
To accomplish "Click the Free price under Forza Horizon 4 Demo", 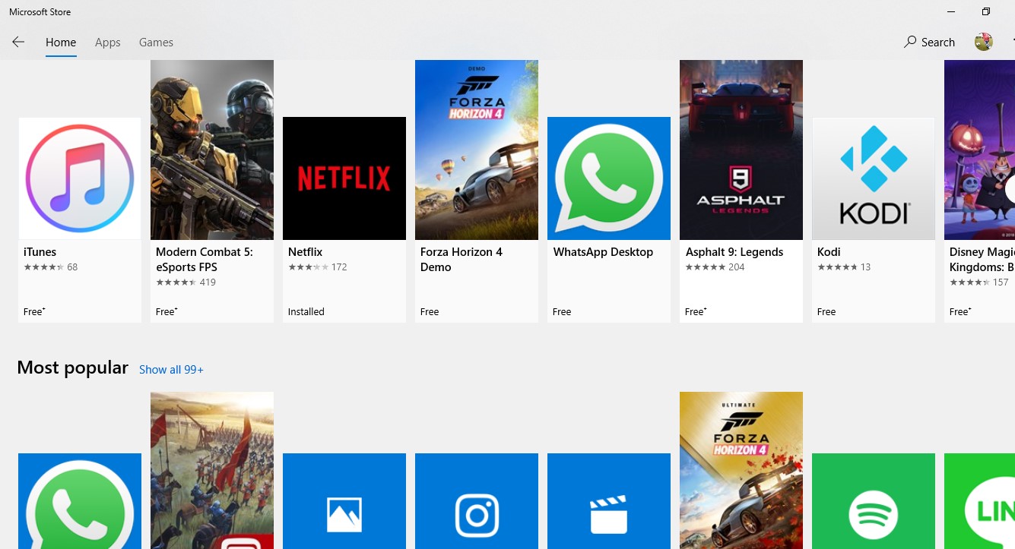I will coord(430,311).
